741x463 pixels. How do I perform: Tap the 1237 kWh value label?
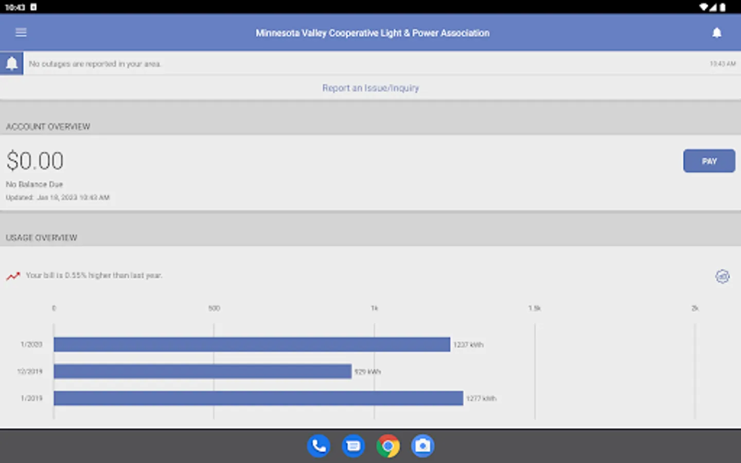(468, 345)
